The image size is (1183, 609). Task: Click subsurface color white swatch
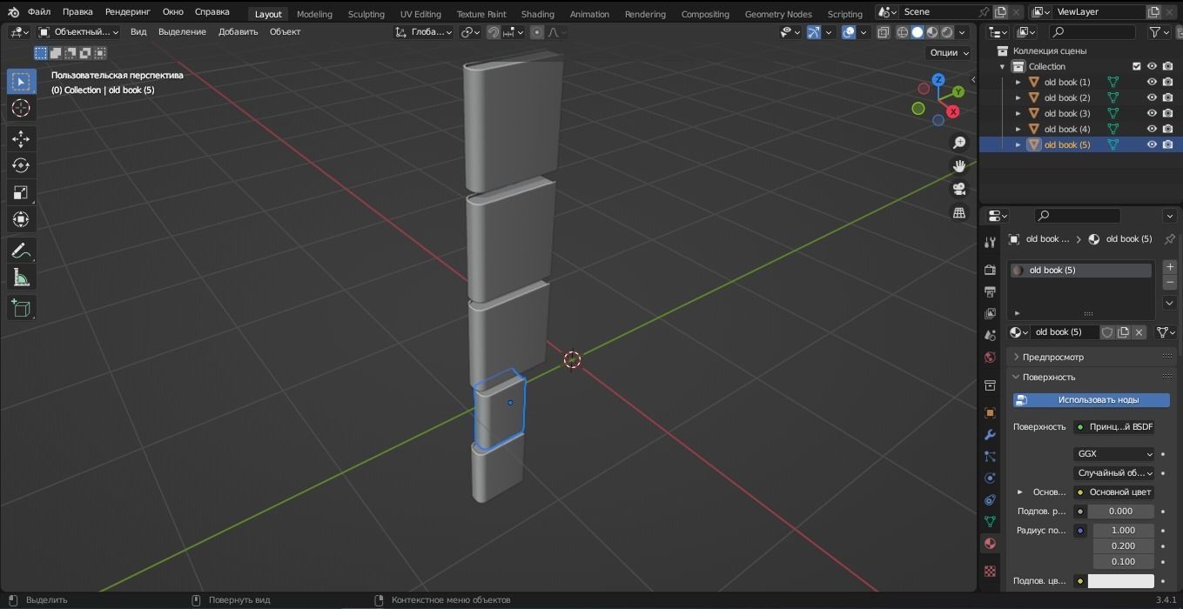(1120, 581)
